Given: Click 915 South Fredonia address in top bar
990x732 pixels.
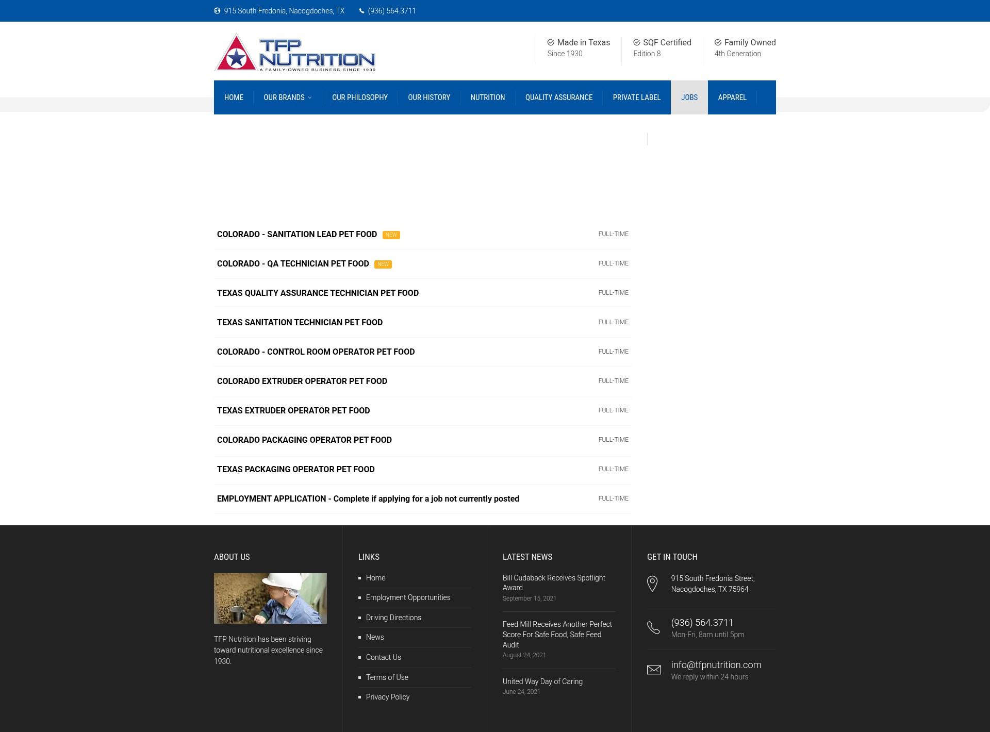Looking at the screenshot, I should [x=284, y=11].
